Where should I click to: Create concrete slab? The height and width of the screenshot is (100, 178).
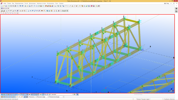[13, 11]
